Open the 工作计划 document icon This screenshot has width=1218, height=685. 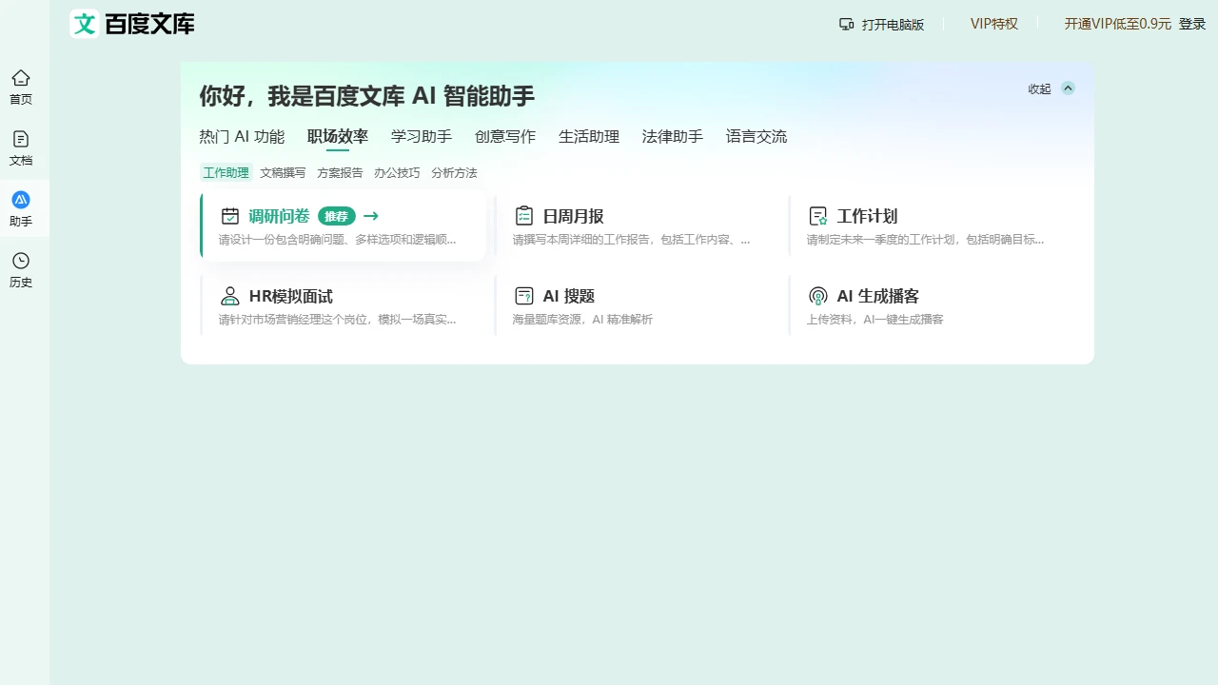[817, 216]
